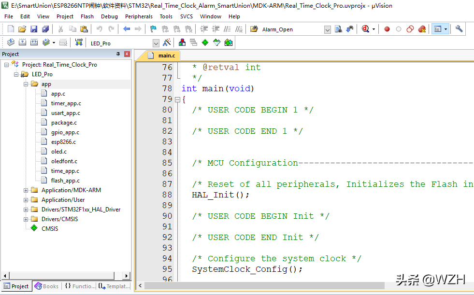Expand the Drivers/STM32F1xx_HAL_Driver group
Screen dimensions: 474x295
26,210
